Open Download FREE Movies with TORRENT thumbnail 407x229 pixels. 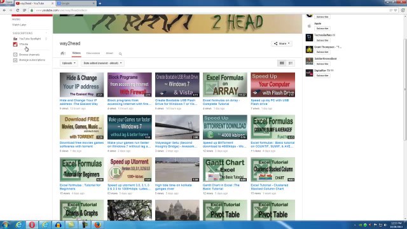click(82, 127)
